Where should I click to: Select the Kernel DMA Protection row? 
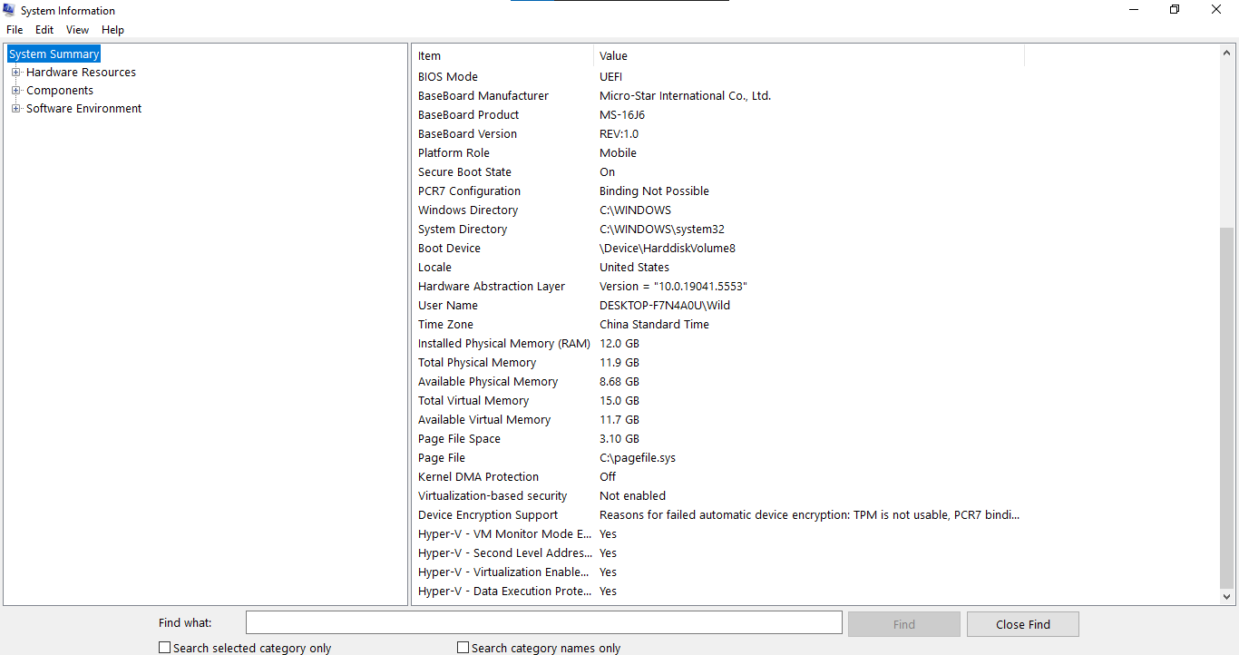(718, 477)
